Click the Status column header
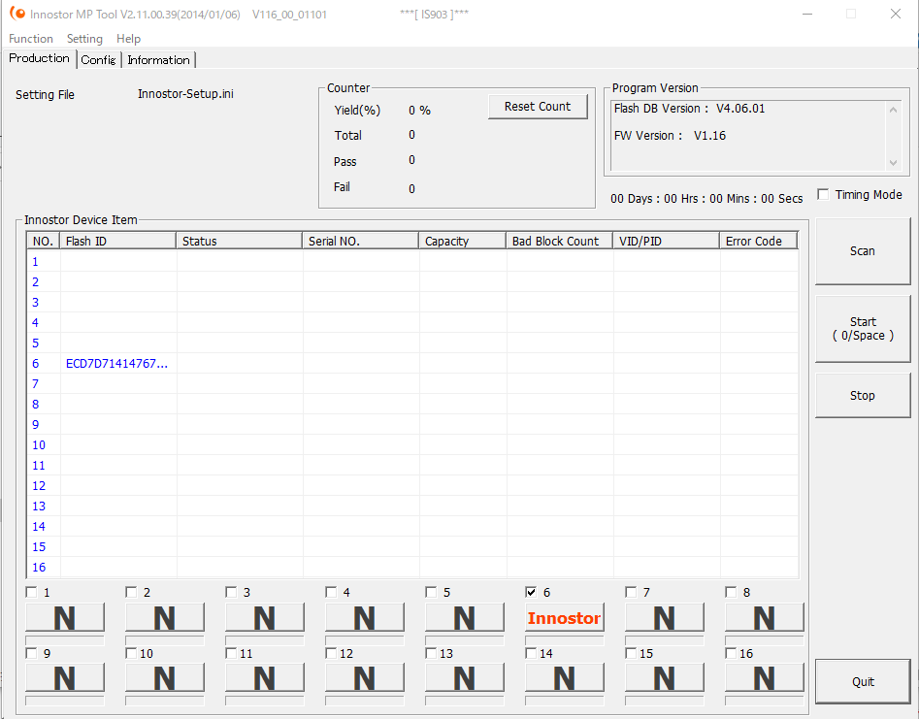The width and height of the screenshot is (919, 719). [x=239, y=241]
